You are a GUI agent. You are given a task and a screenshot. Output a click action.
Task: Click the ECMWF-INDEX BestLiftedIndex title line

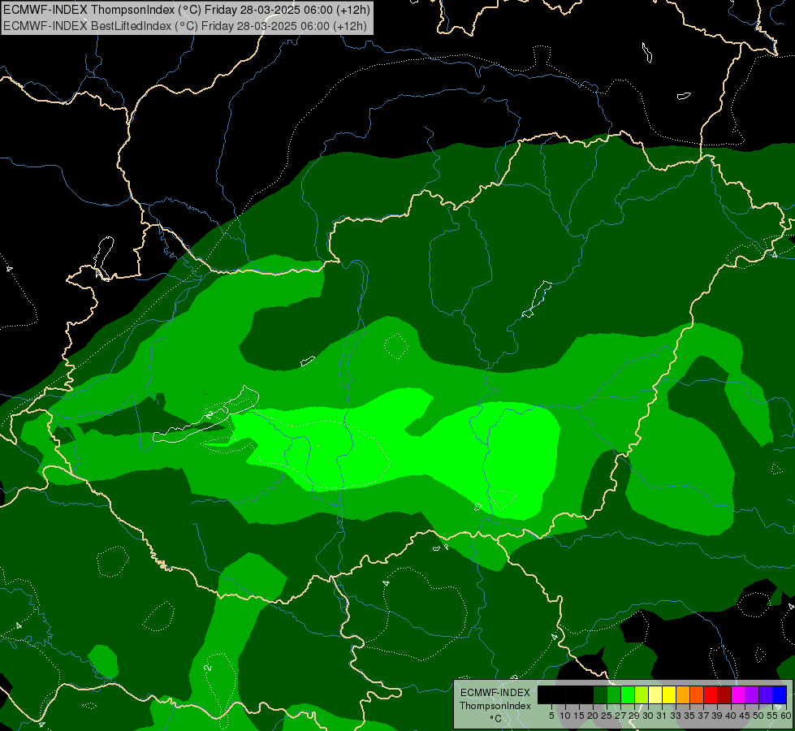pyautogui.click(x=184, y=26)
